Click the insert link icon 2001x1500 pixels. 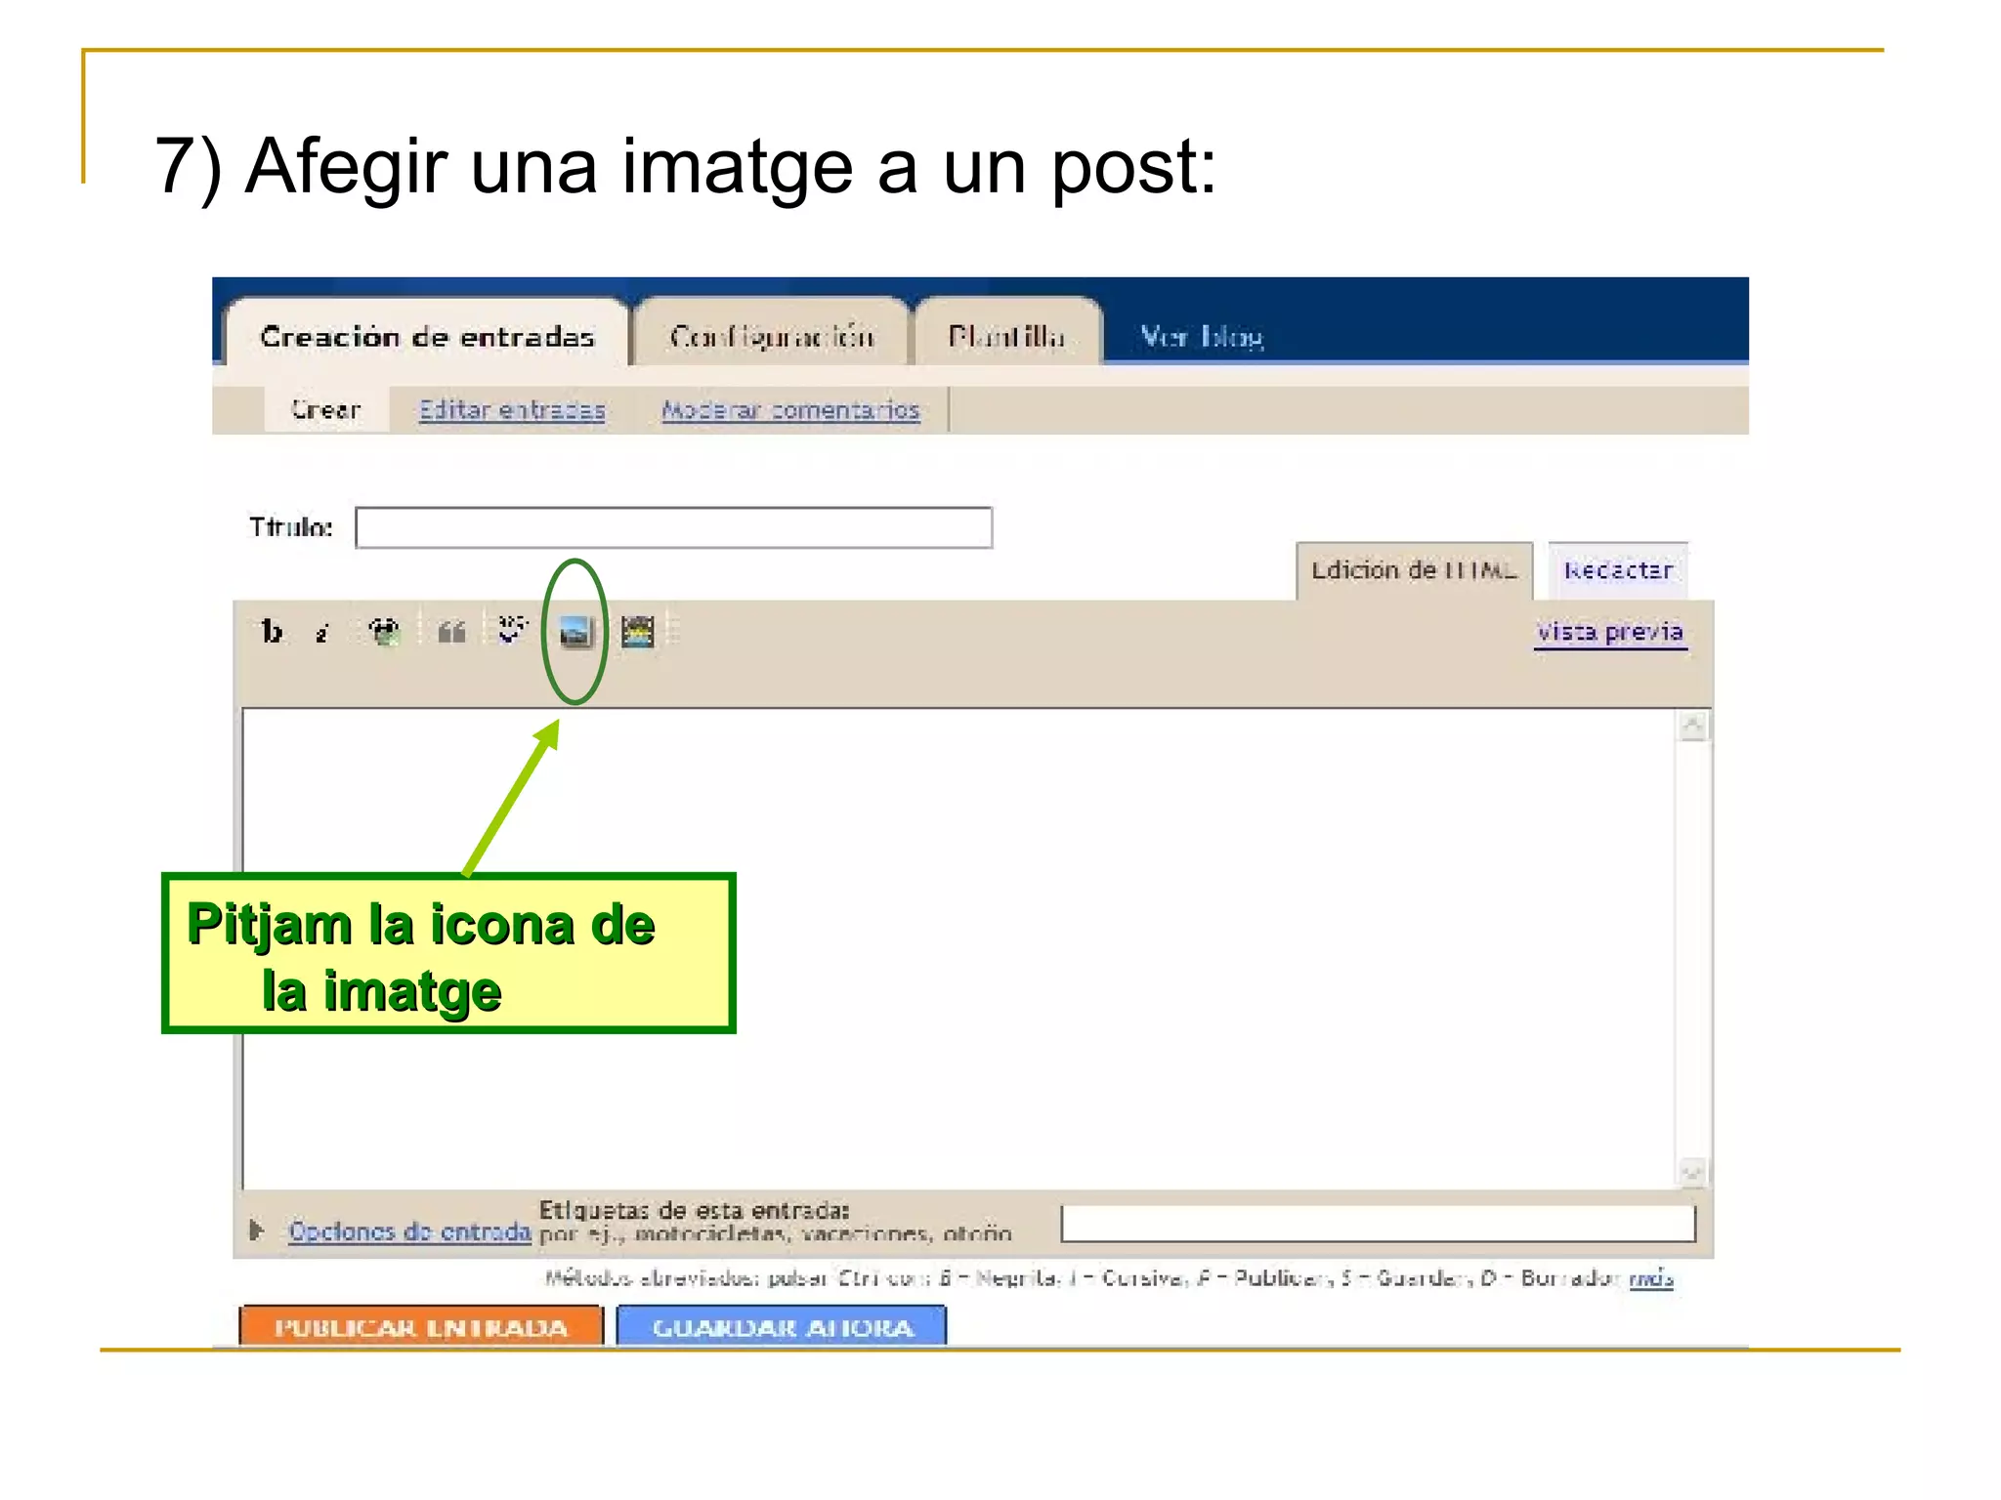(x=384, y=632)
